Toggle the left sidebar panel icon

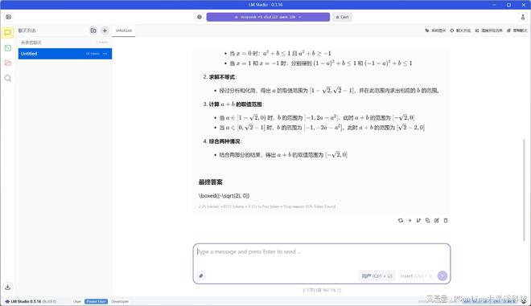pyautogui.click(x=9, y=17)
